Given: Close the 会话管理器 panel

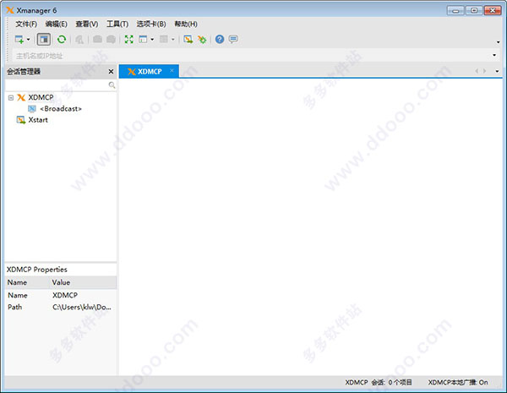Looking at the screenshot, I should point(111,72).
